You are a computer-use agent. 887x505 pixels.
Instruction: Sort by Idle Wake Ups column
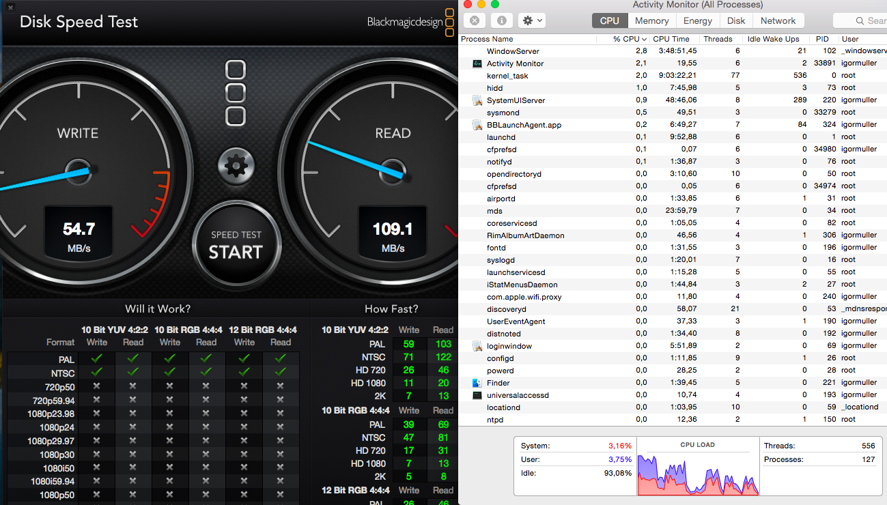click(x=776, y=39)
